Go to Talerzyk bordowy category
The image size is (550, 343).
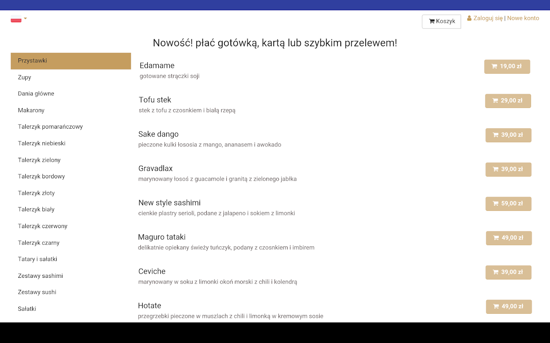[71, 176]
